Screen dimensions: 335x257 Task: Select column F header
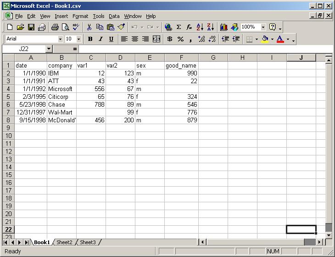click(x=181, y=57)
